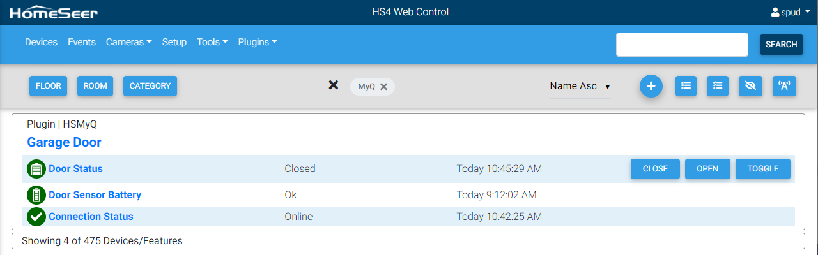Open the Garage Door device link
Viewport: 818px width, 255px height.
pos(64,142)
